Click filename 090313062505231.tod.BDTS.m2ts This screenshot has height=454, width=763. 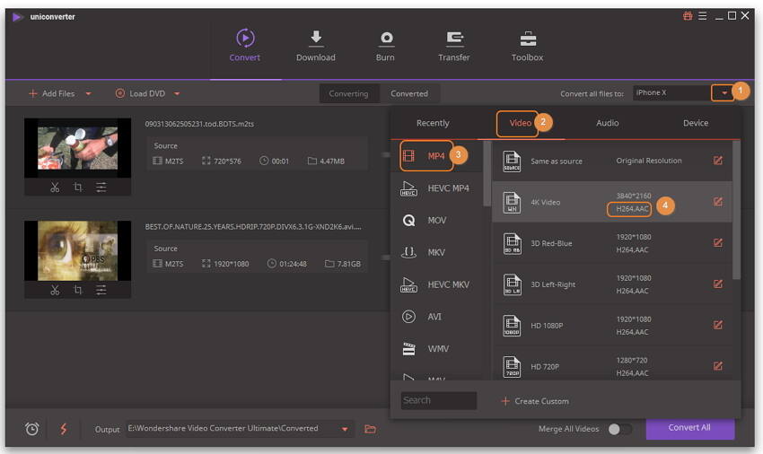pos(199,124)
